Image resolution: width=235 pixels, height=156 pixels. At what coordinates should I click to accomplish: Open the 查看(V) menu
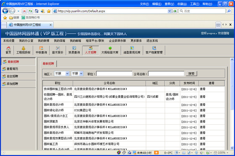coord(170,4)
